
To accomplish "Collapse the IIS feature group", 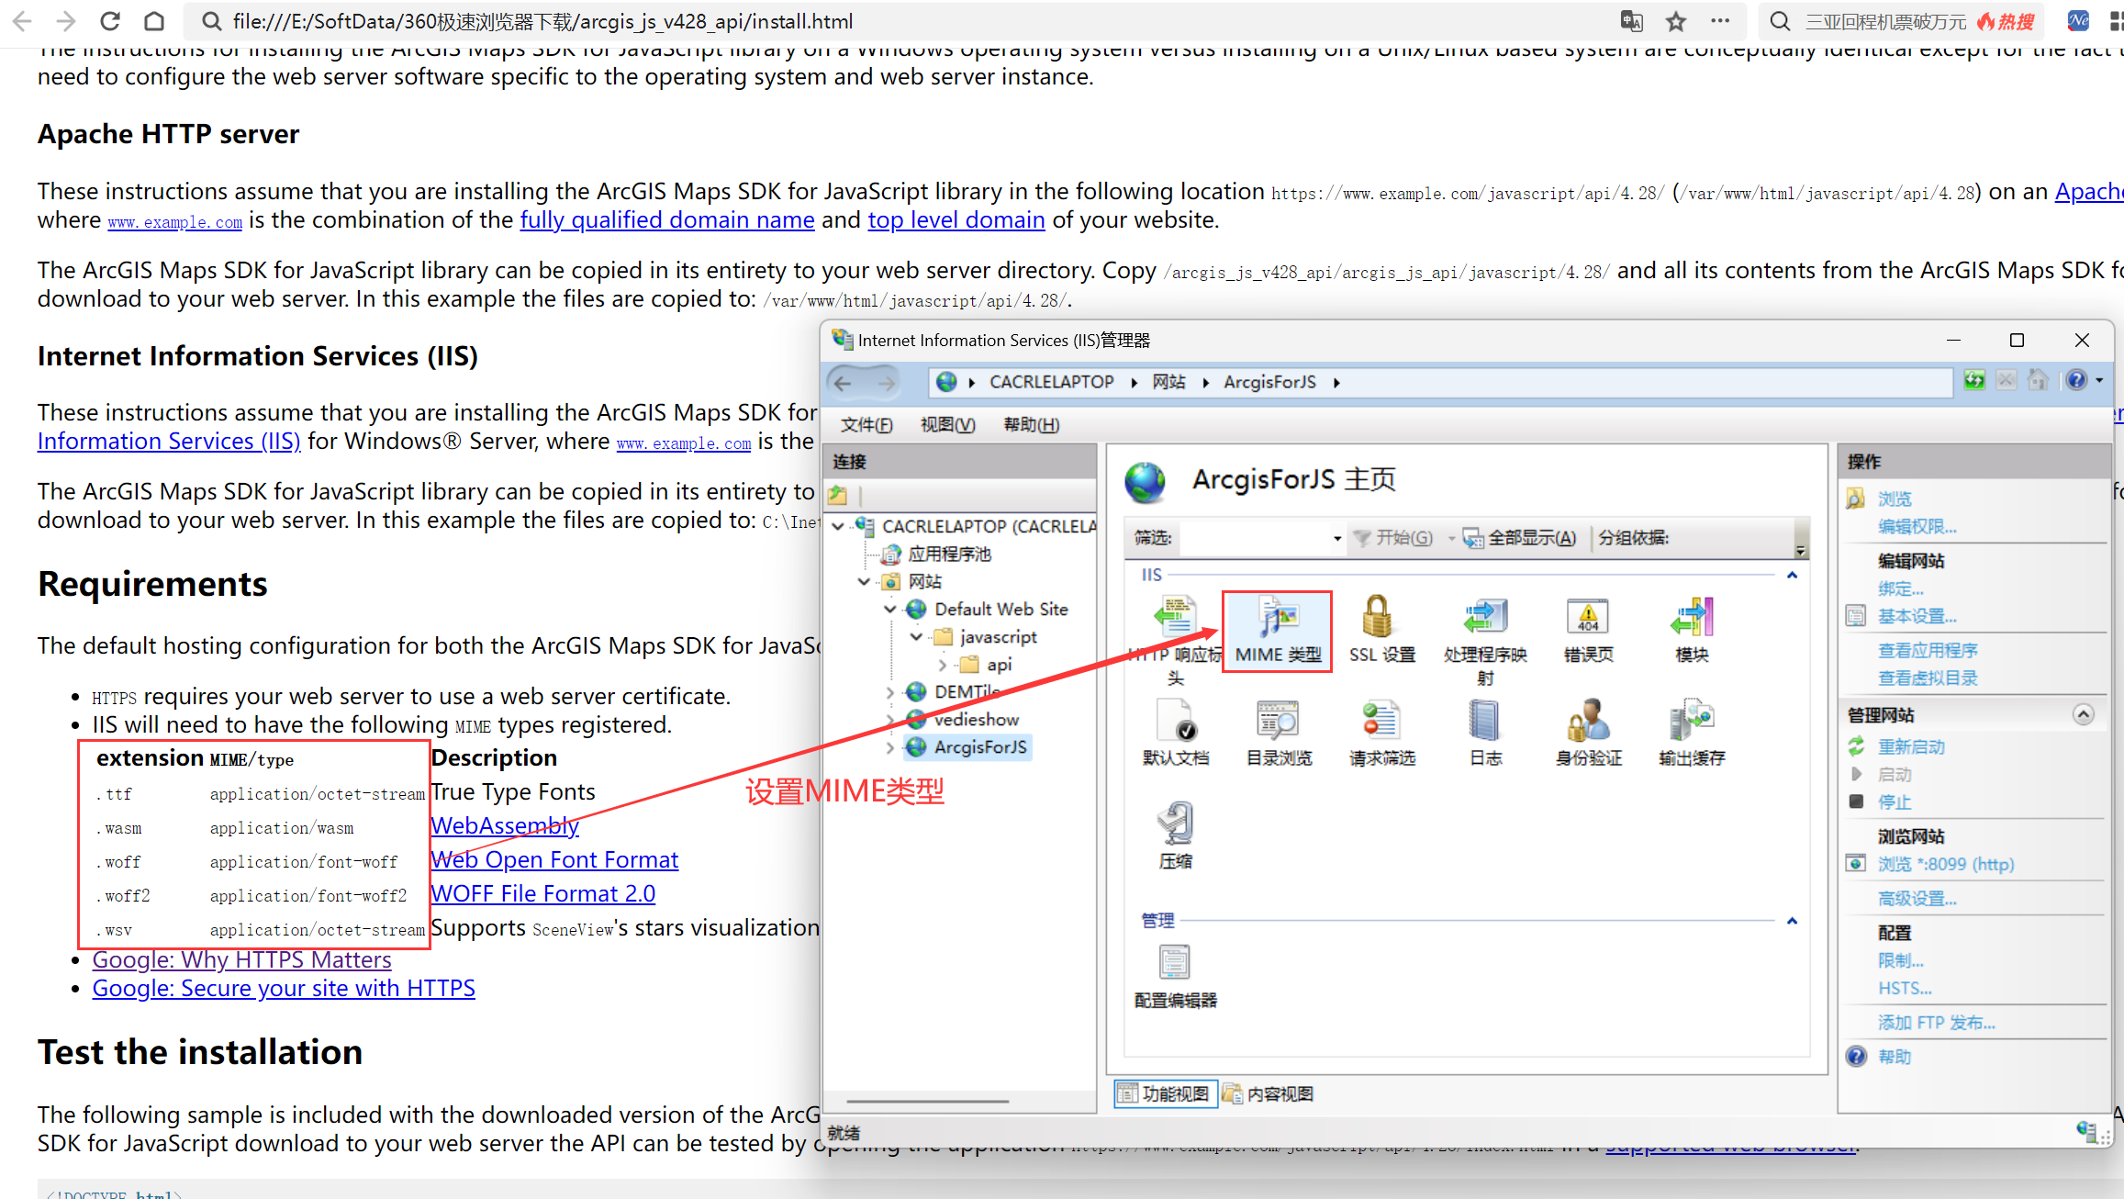I will coord(1791,575).
